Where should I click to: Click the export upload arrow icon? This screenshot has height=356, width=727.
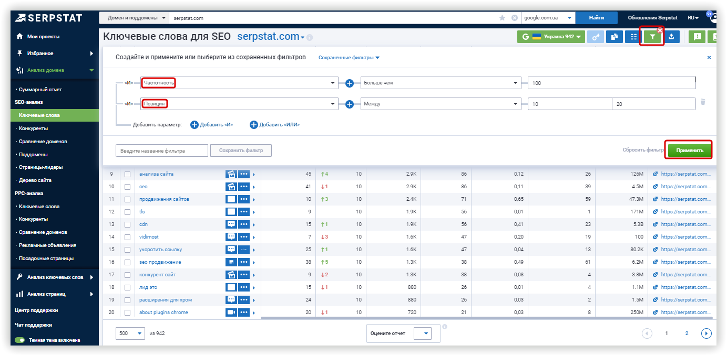click(x=671, y=37)
